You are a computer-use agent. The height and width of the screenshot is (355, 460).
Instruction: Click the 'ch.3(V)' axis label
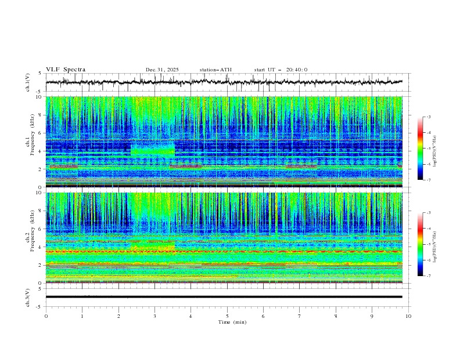[28, 298]
